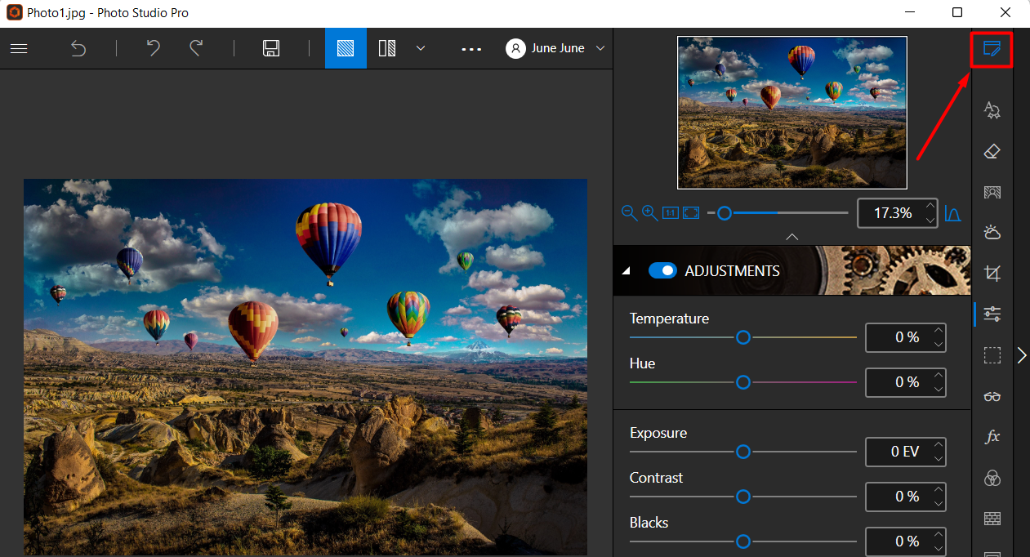Decrease Temperature with its down arrow
The image size is (1030, 557).
click(x=939, y=345)
